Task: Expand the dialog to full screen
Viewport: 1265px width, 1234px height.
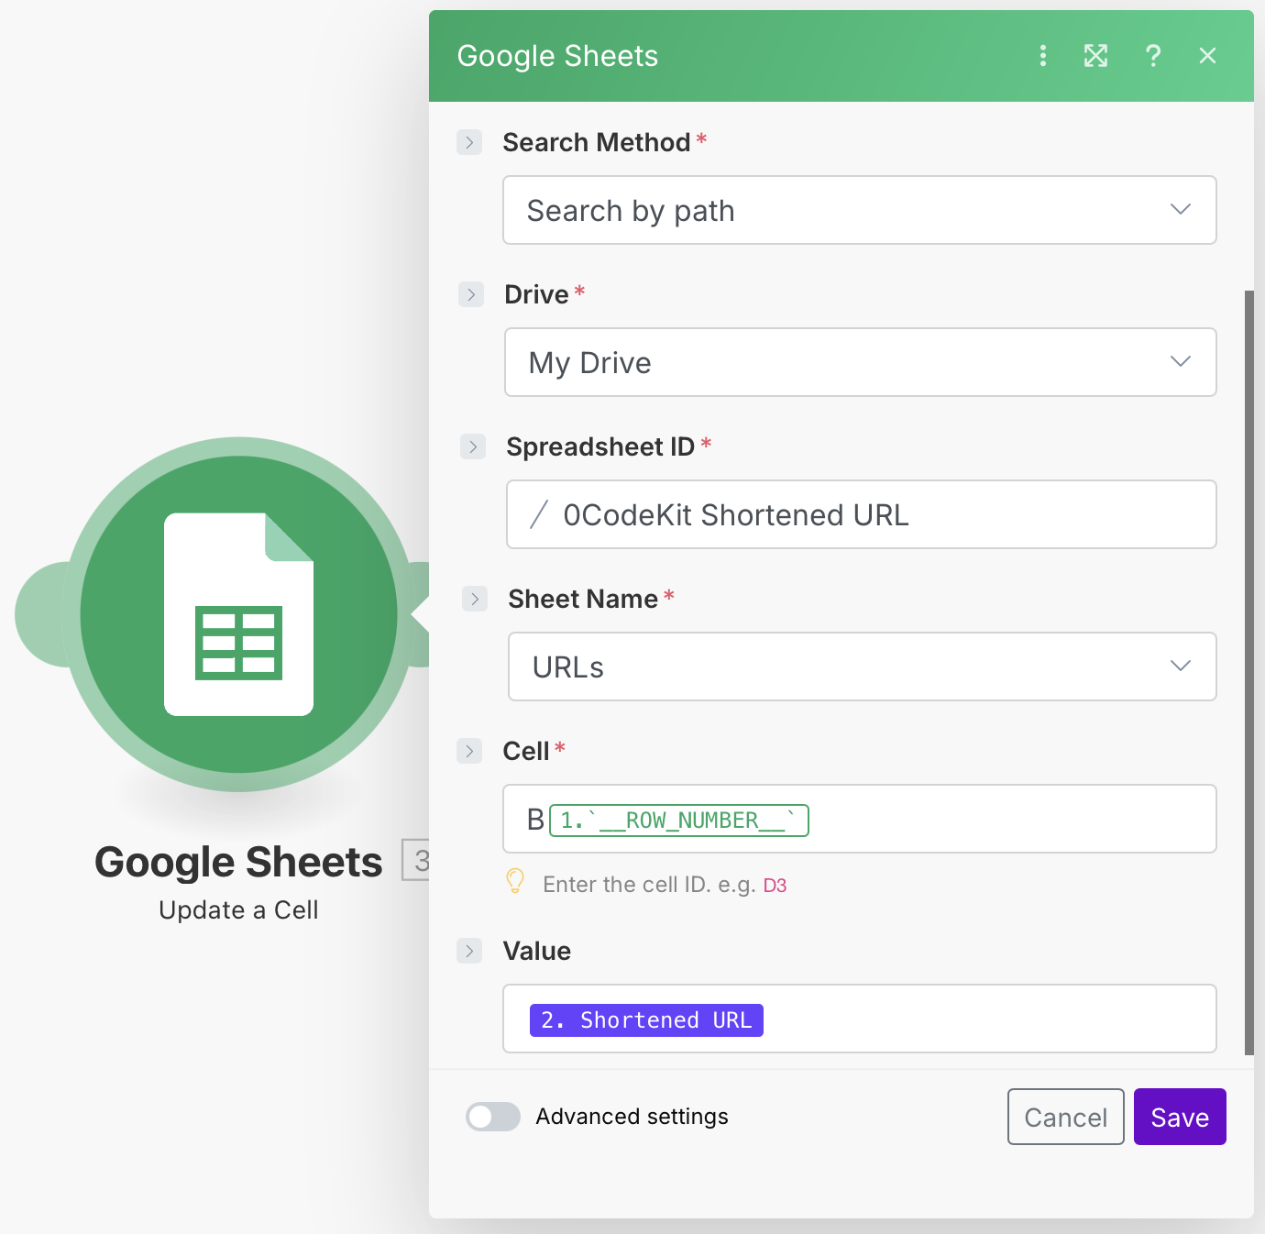Action: (x=1096, y=56)
